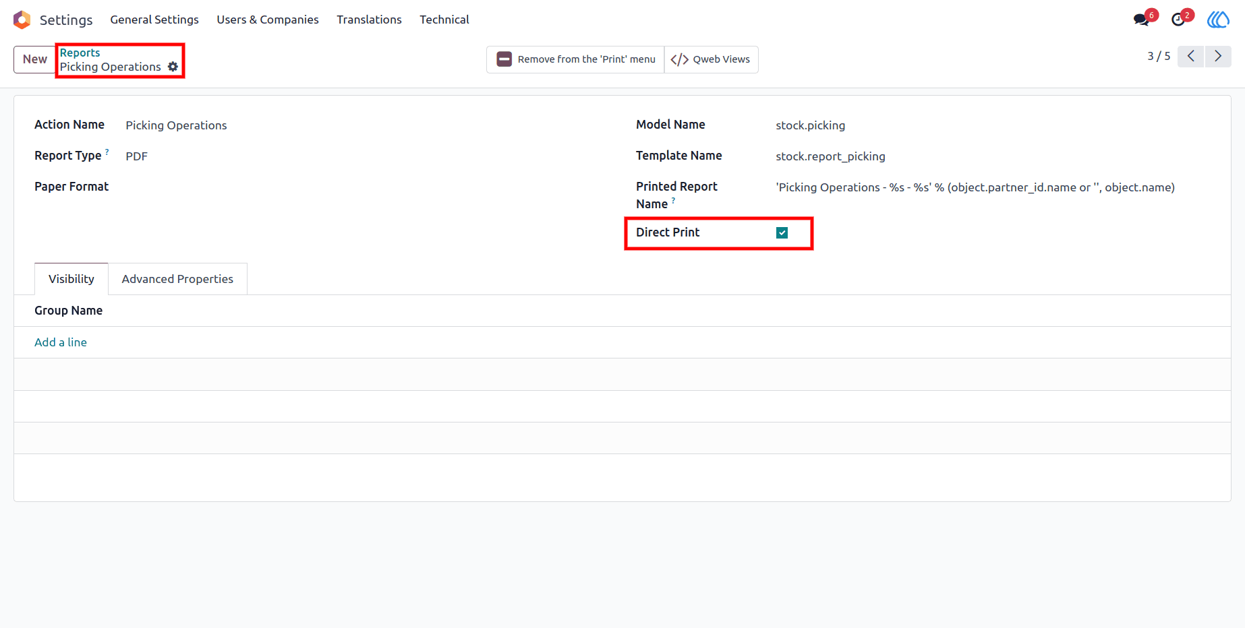This screenshot has height=628, width=1245.
Task: Click the gear icon beside Picking Operations
Action: [173, 67]
